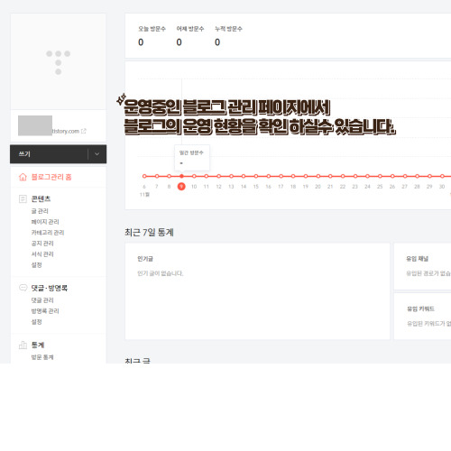Click the document icon beside 콘텐츠
This screenshot has height=451, width=451.
[23, 198]
